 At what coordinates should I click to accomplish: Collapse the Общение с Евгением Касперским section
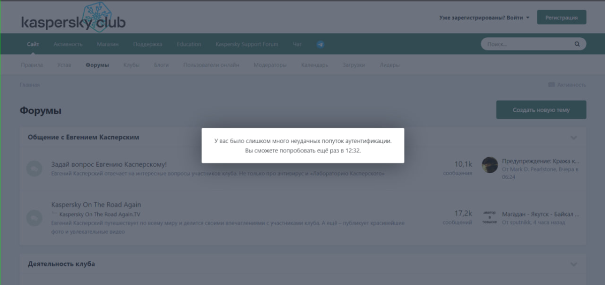573,137
